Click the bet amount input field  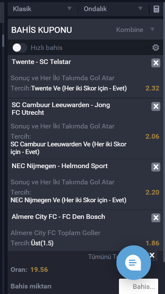pos(139,286)
